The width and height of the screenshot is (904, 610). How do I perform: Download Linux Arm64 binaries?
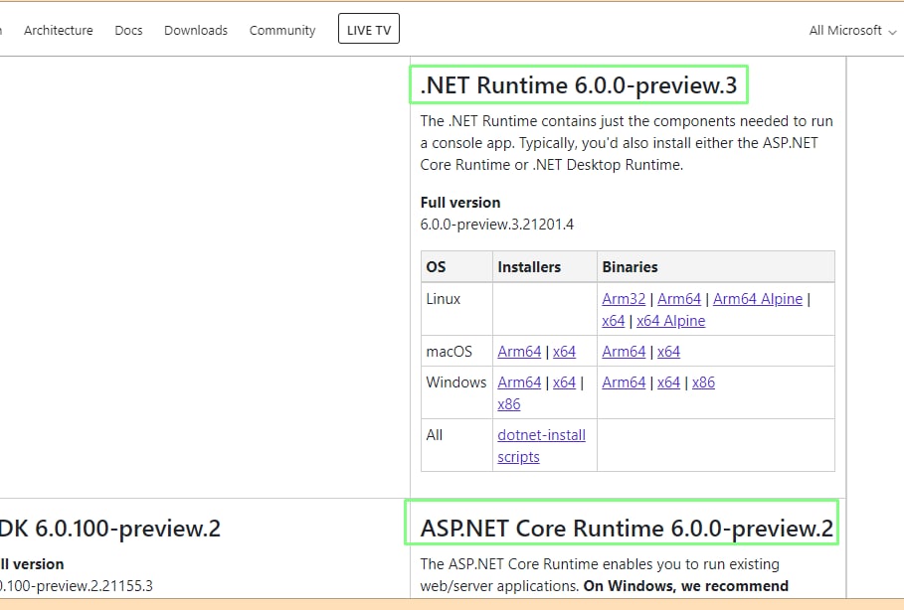[679, 299]
